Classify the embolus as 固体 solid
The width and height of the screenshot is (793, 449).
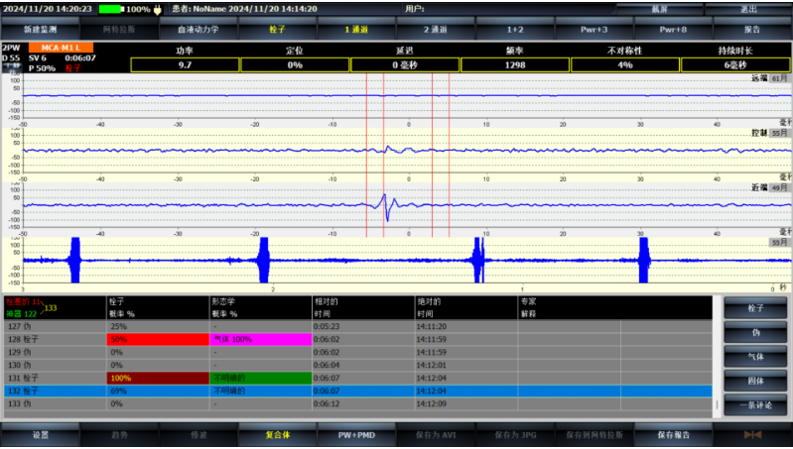tap(755, 381)
